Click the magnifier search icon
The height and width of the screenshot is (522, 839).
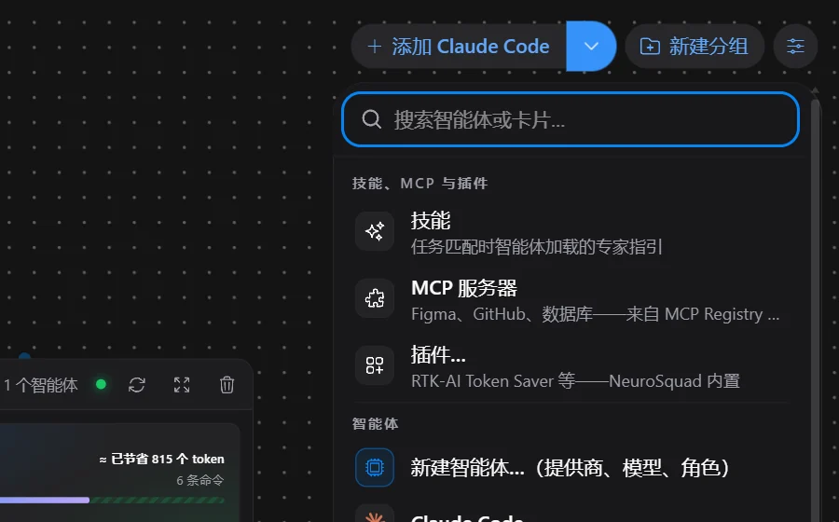[371, 119]
